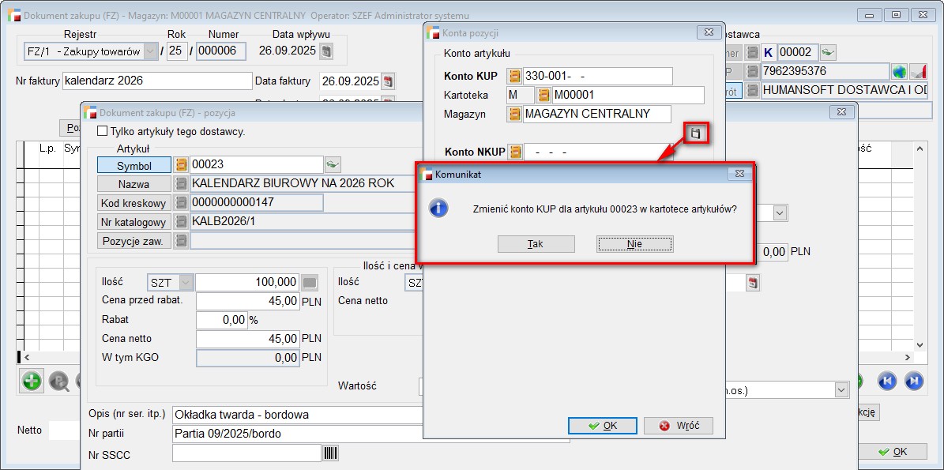Click the globe icon next to NIP number
944x470 pixels.
[x=899, y=72]
